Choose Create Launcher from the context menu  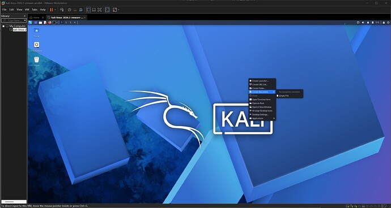coord(262,81)
